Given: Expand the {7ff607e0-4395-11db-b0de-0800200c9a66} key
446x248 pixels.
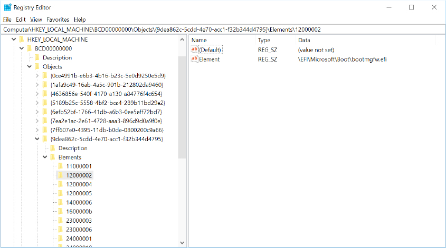Looking at the screenshot, I should pos(37,130).
